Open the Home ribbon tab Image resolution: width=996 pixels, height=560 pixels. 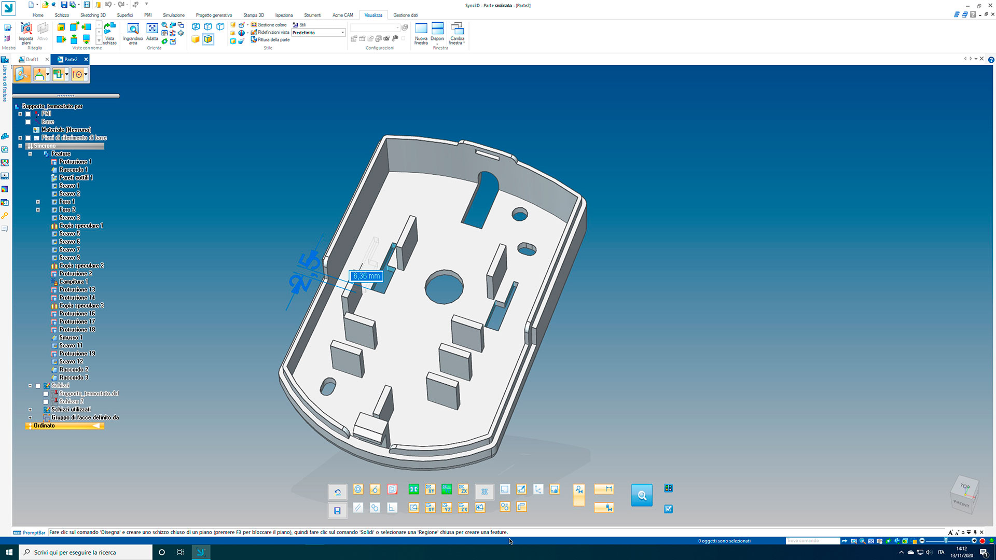(x=38, y=15)
